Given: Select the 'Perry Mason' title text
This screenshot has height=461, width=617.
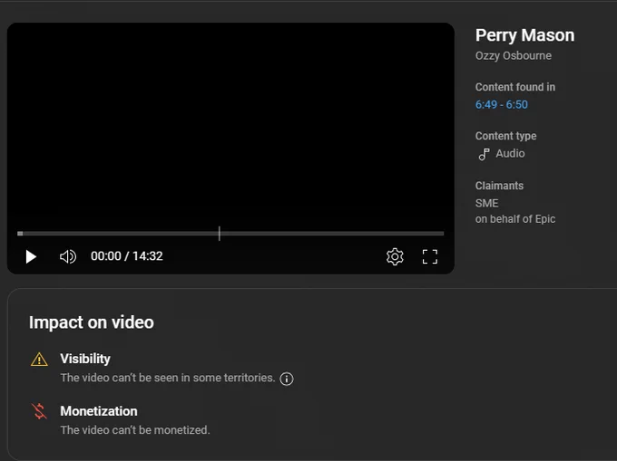Looking at the screenshot, I should point(525,35).
